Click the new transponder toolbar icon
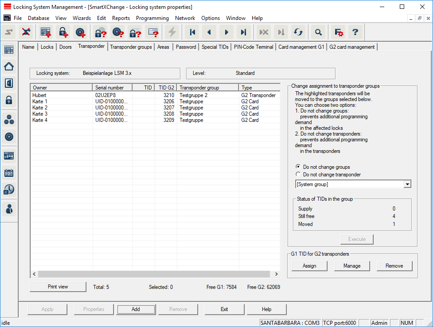The width and height of the screenshot is (433, 327). 80,32
